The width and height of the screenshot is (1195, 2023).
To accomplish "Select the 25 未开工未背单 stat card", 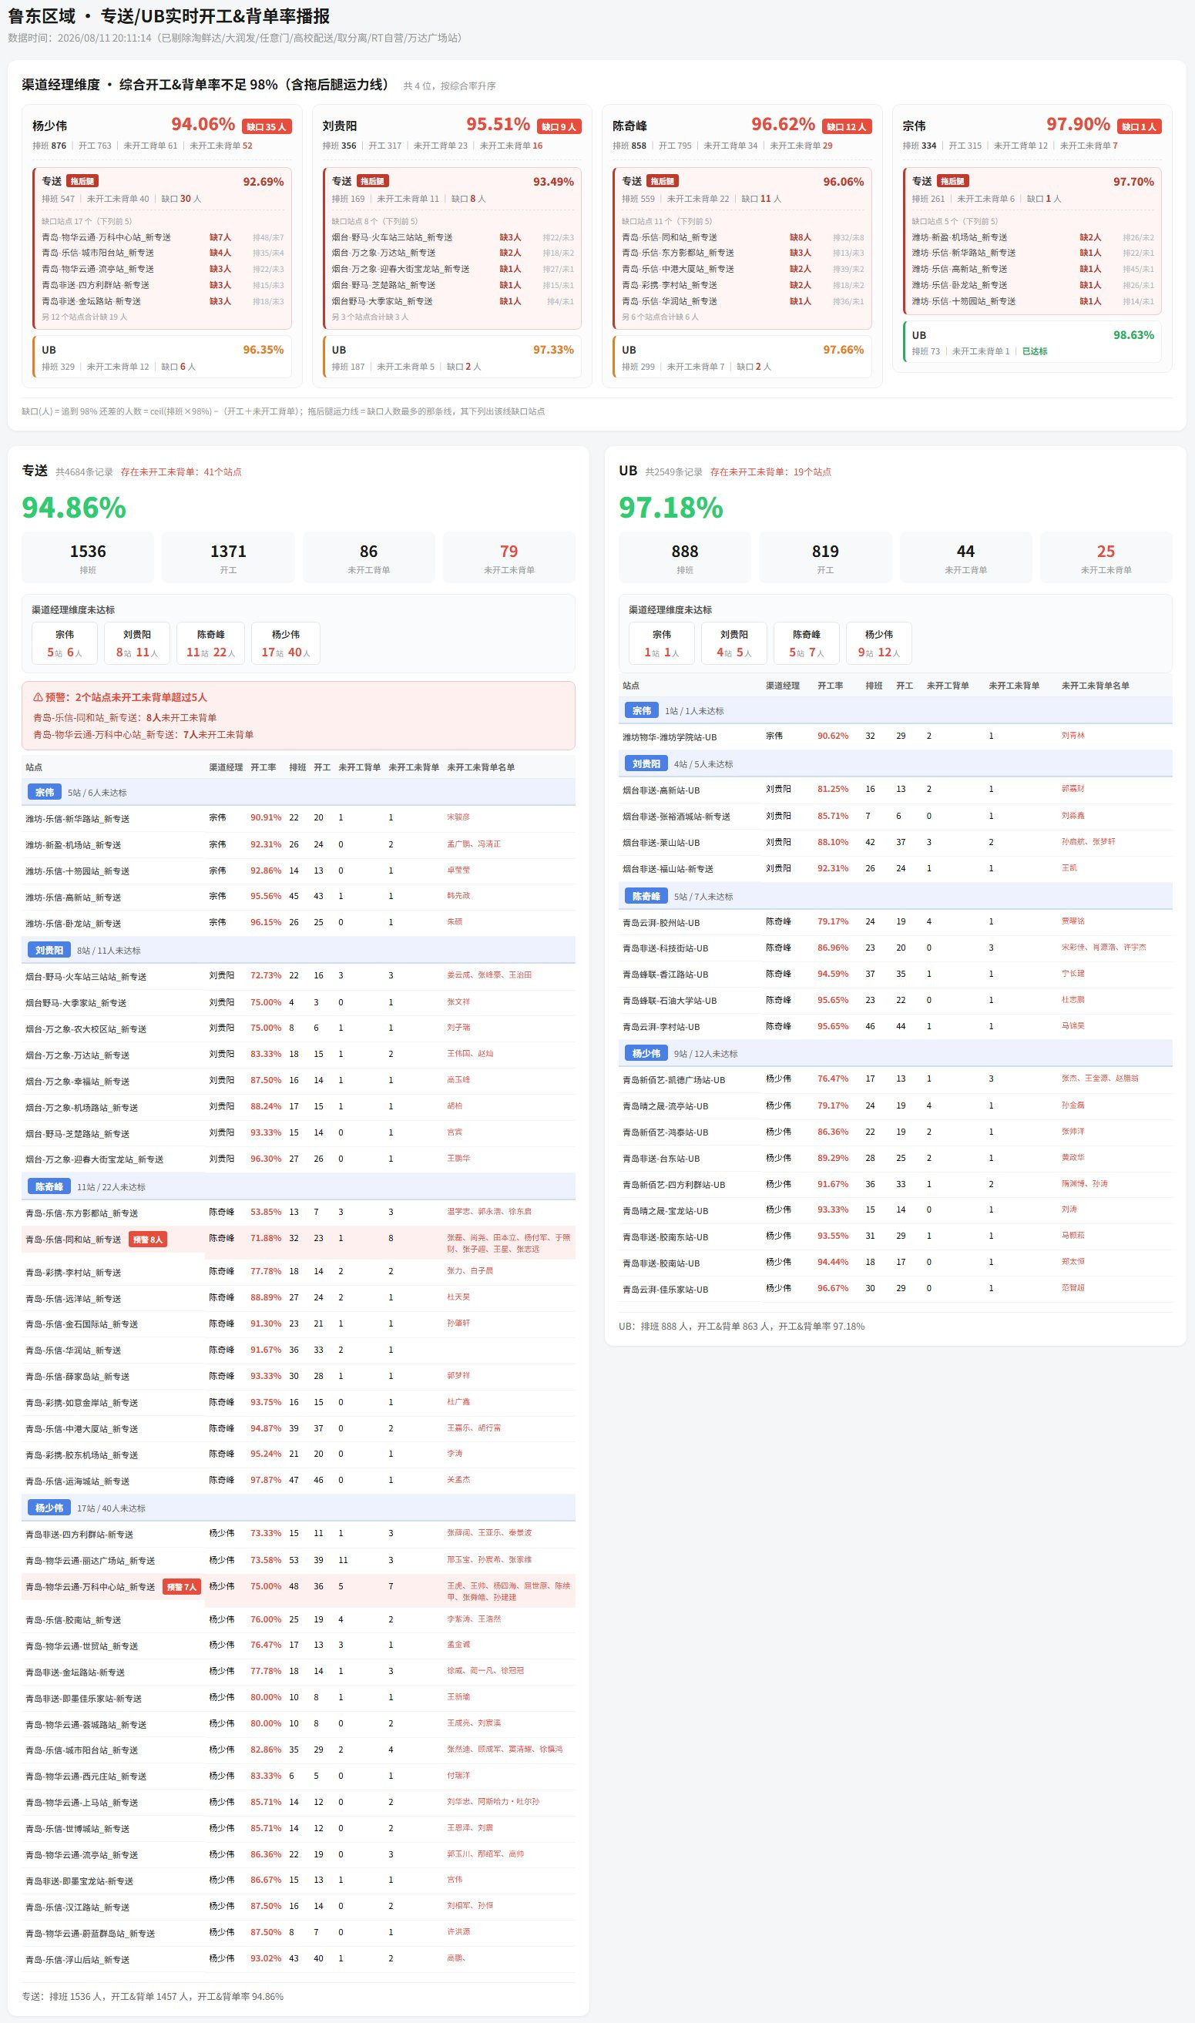I will pyautogui.click(x=1106, y=557).
